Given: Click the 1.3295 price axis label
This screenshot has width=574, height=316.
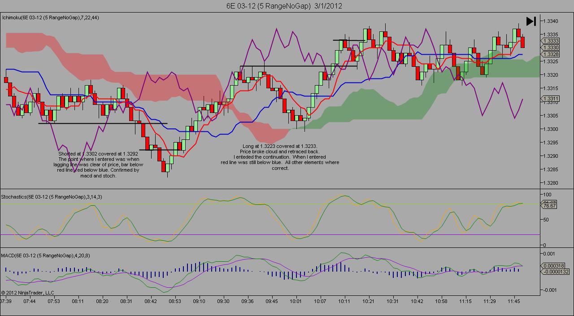Looking at the screenshot, I should pos(551,143).
